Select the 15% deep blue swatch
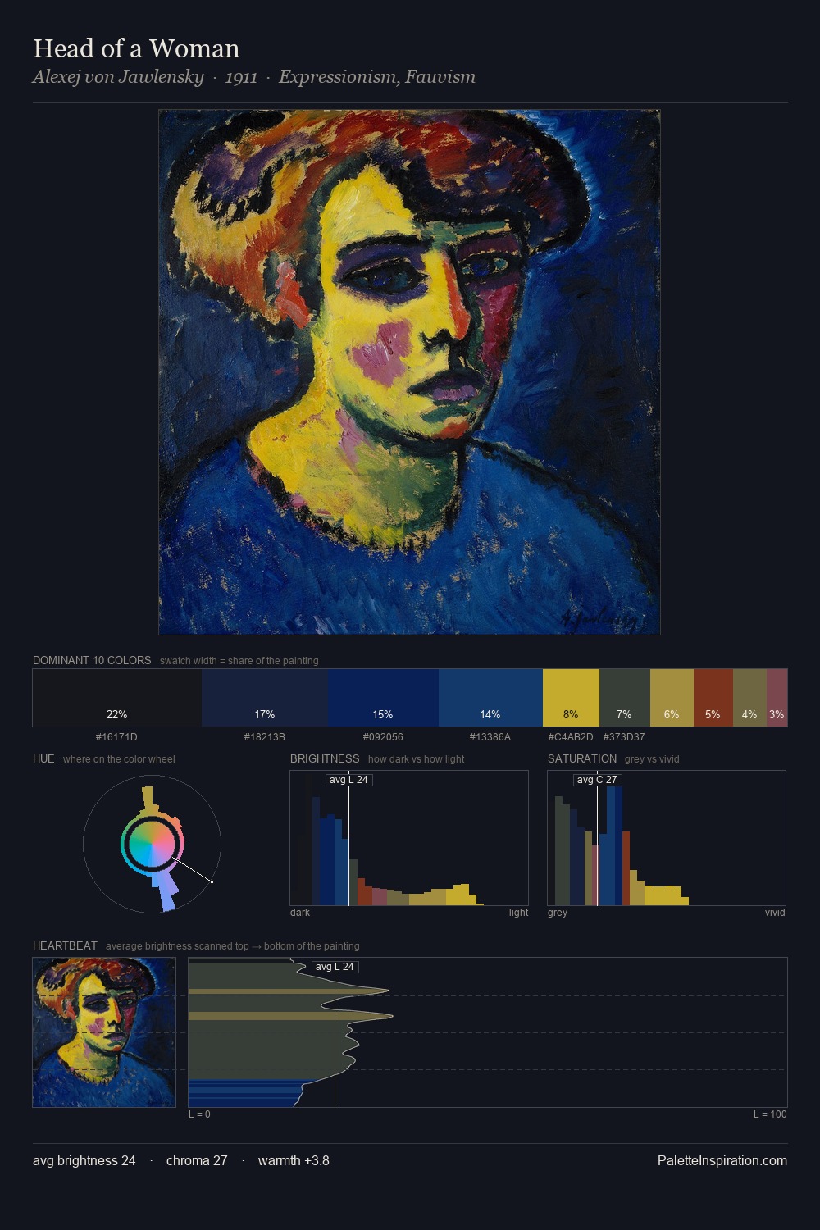This screenshot has height=1230, width=820. (x=383, y=698)
